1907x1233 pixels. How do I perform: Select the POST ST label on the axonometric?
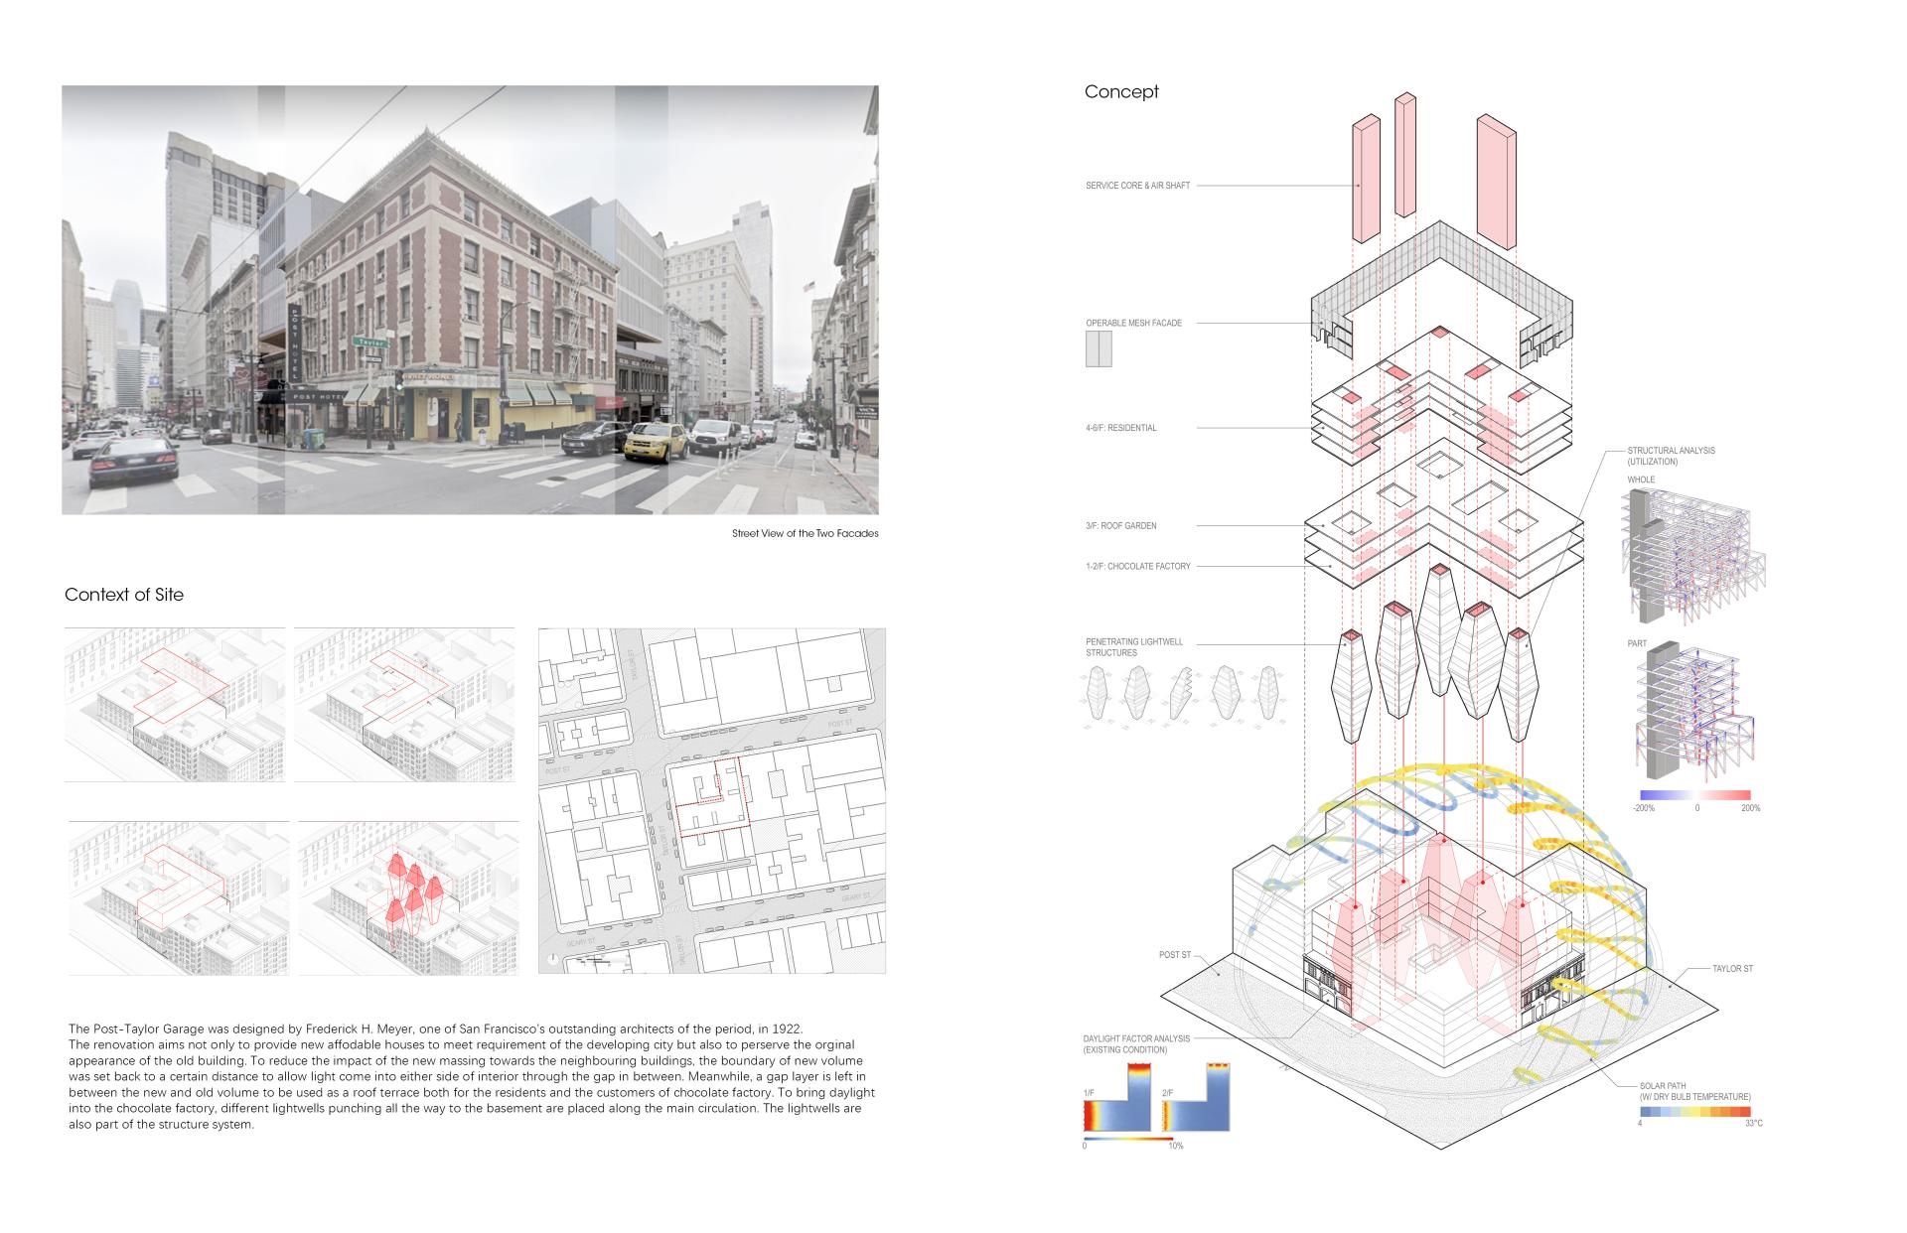[1175, 955]
